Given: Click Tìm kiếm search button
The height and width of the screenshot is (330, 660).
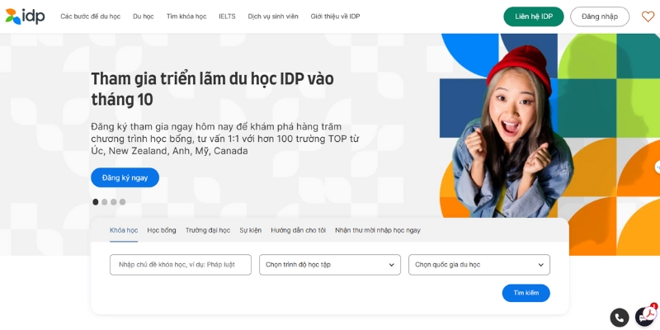Looking at the screenshot, I should pyautogui.click(x=526, y=293).
